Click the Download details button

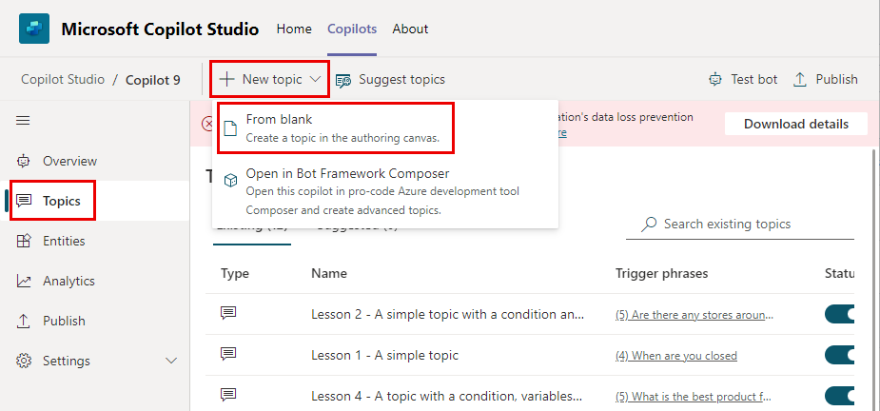[796, 124]
